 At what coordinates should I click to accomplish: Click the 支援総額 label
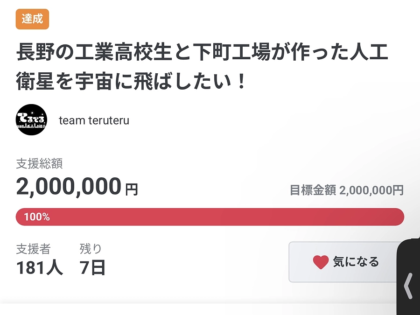pos(39,164)
